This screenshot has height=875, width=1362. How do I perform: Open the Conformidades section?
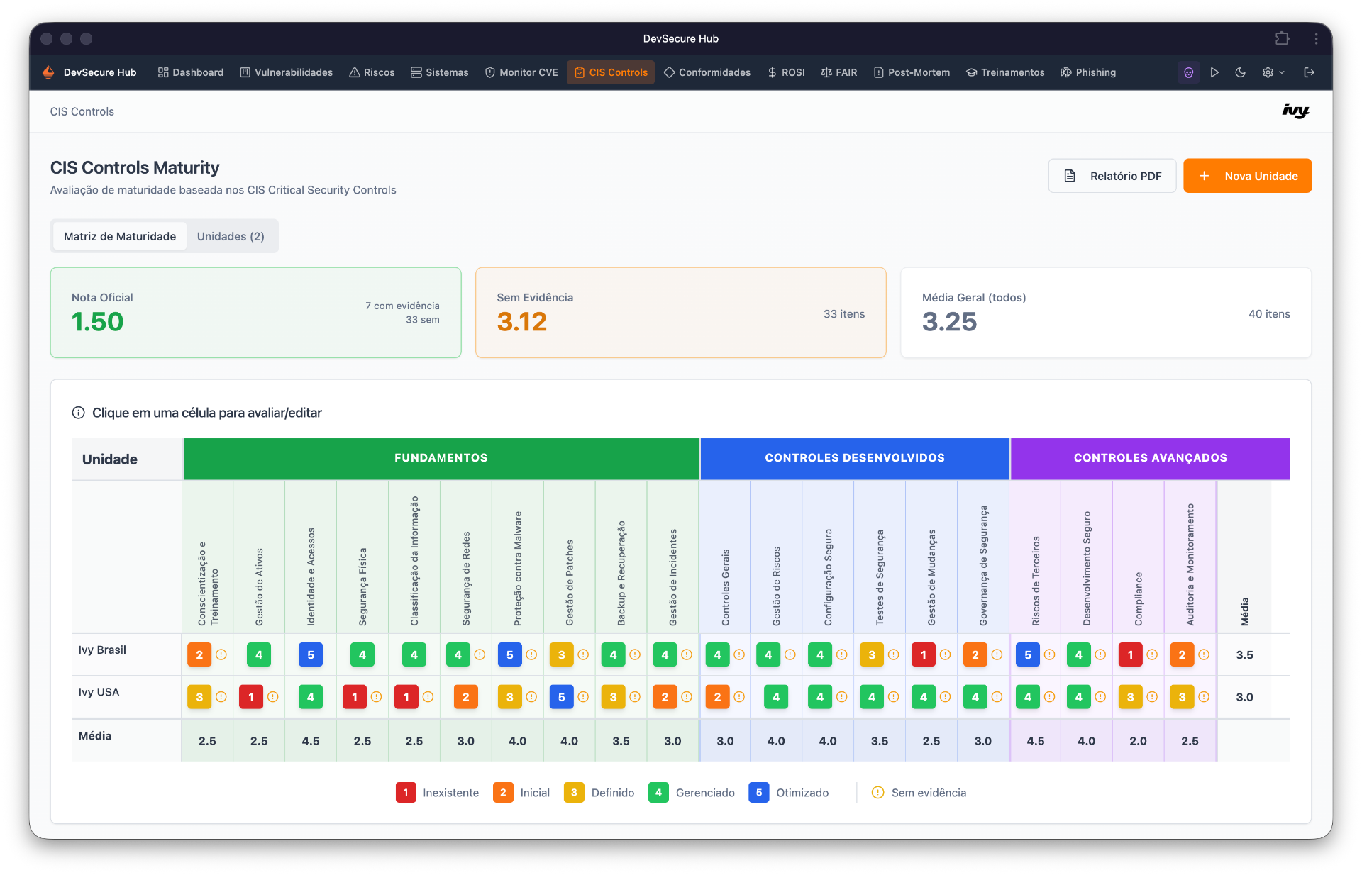(x=707, y=72)
